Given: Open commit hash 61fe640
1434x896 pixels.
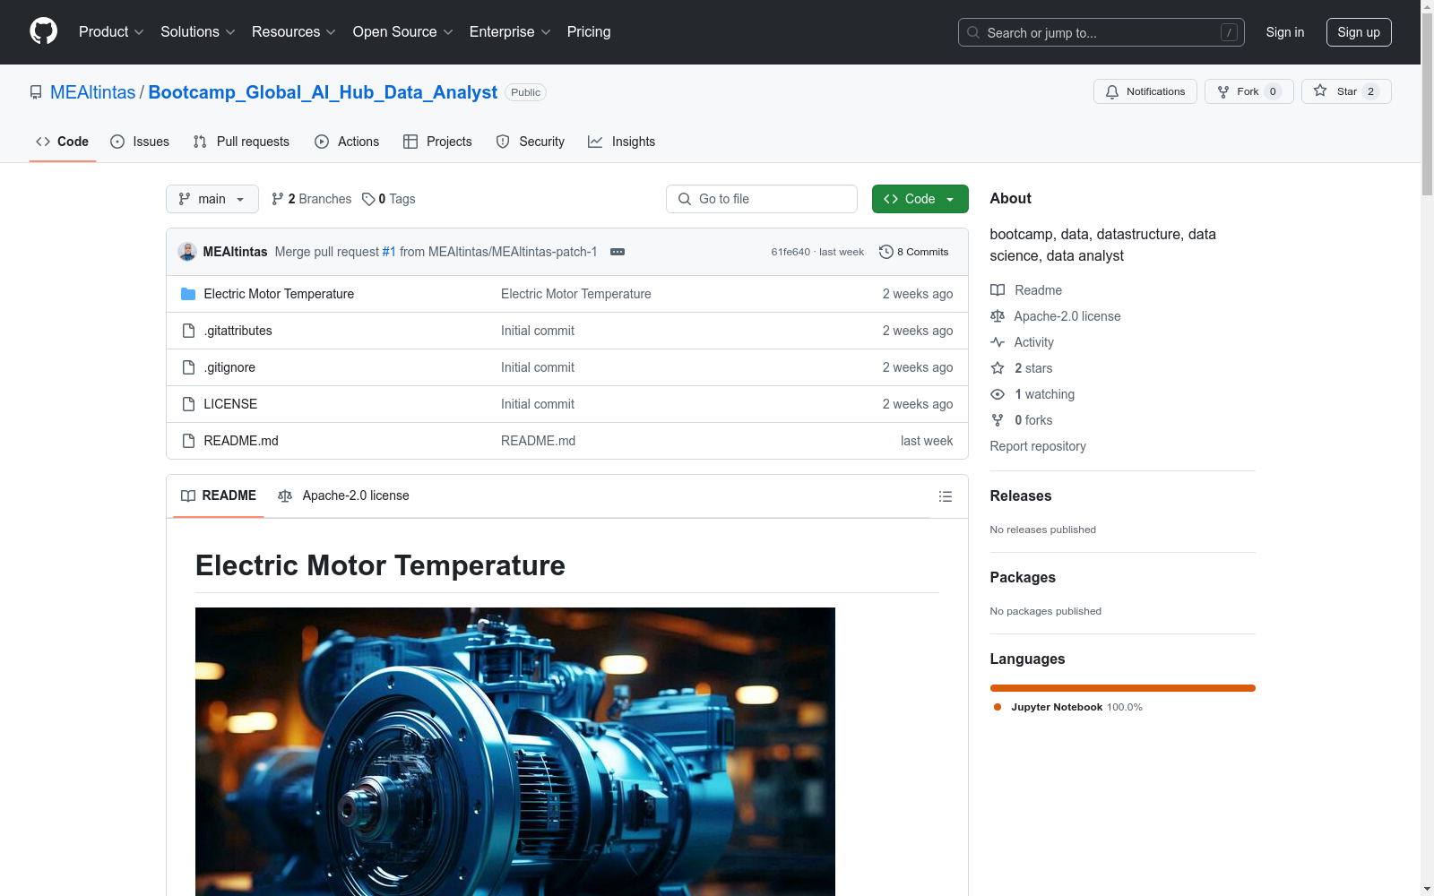Looking at the screenshot, I should [x=790, y=252].
